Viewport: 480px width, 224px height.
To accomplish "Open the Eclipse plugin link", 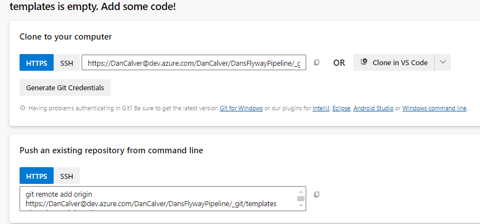I will (x=341, y=108).
